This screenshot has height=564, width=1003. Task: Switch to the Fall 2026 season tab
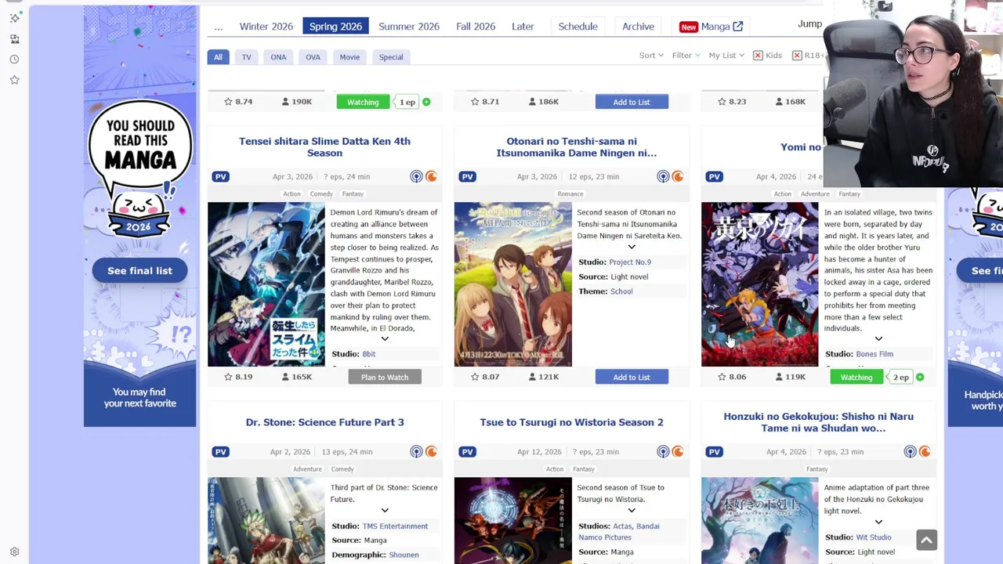[476, 27]
